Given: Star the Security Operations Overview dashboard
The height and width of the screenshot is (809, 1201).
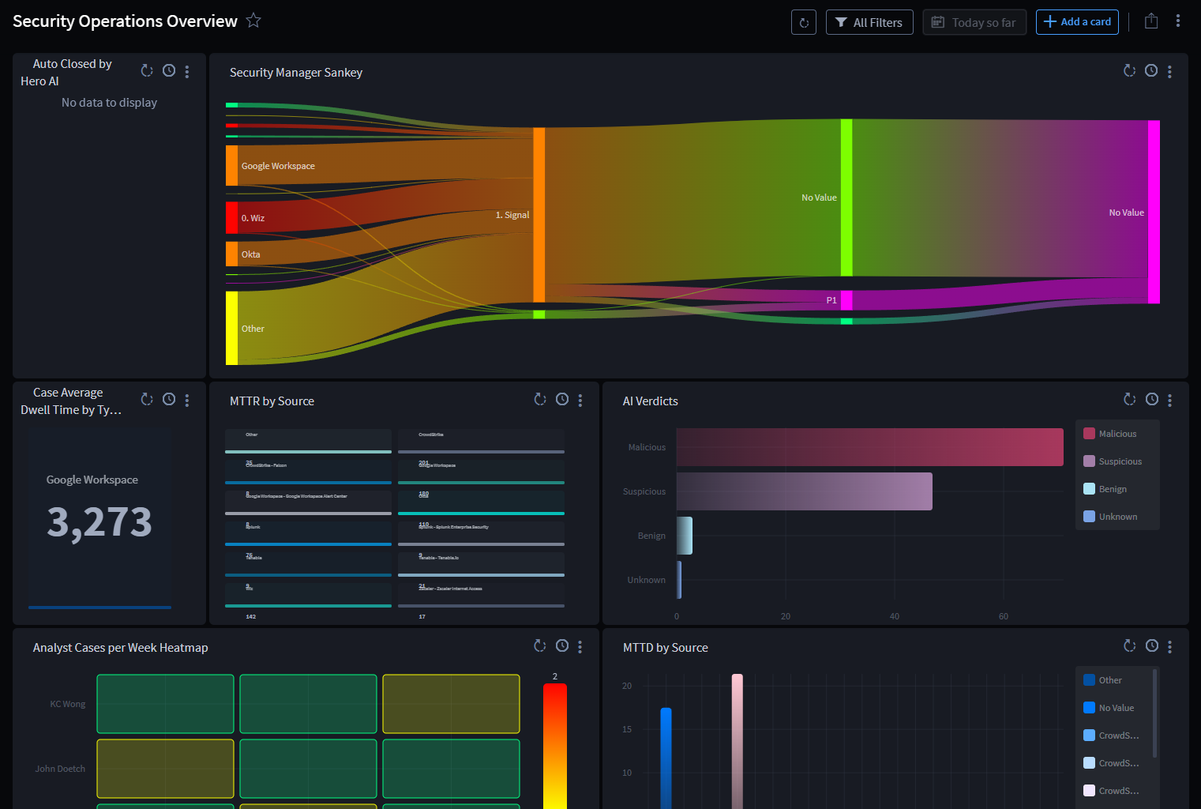Looking at the screenshot, I should pyautogui.click(x=253, y=21).
